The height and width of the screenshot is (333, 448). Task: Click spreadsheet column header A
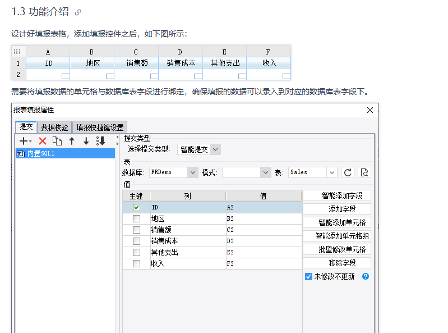pyautogui.click(x=48, y=52)
